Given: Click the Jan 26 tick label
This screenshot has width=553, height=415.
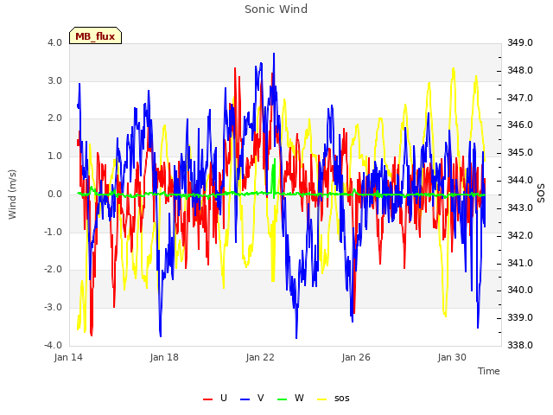Looking at the screenshot, I should pyautogui.click(x=356, y=357).
